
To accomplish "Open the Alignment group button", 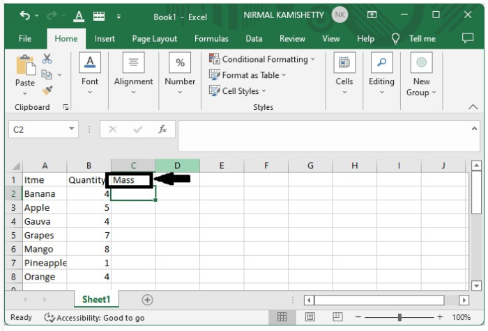I will coord(134,74).
